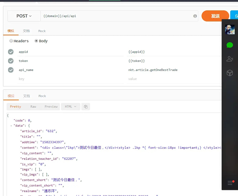Open the cube icon in dark sidebar
The height and width of the screenshot is (196, 238).
230,73
